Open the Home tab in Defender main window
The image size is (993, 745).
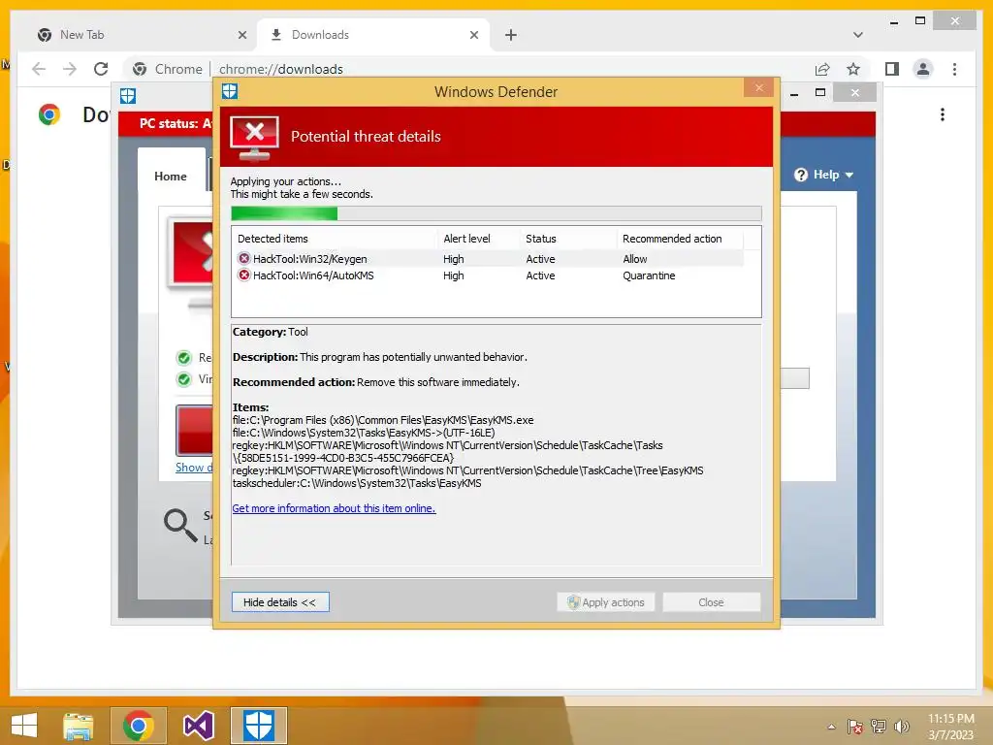tap(171, 177)
